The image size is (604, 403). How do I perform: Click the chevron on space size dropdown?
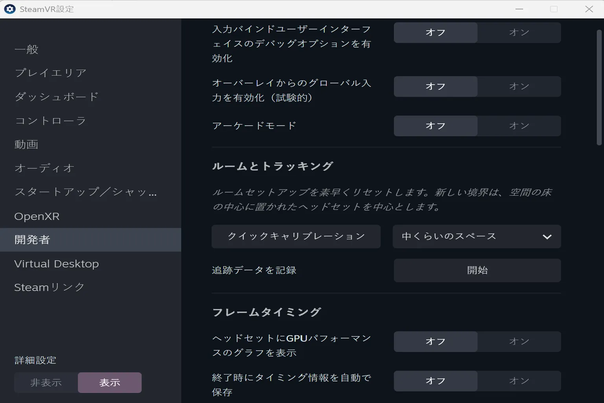coord(547,237)
